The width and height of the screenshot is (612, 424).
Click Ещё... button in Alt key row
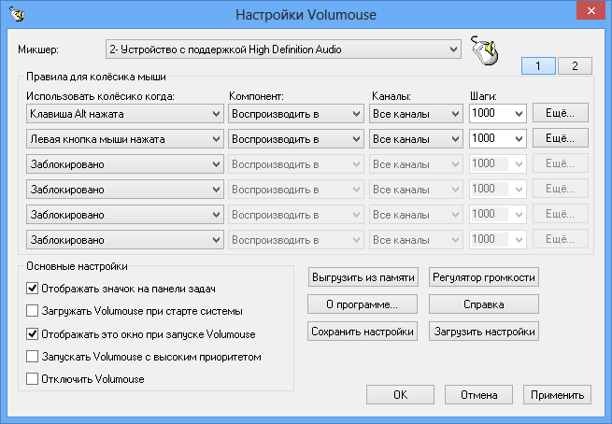[560, 113]
